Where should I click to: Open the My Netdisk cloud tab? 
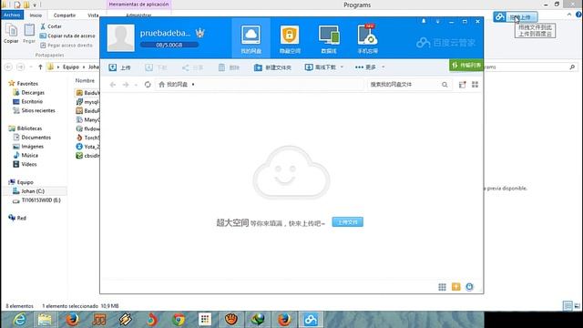click(x=251, y=39)
